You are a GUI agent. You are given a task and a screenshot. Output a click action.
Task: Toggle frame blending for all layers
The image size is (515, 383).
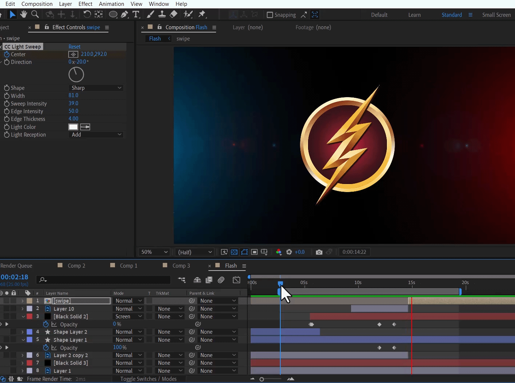209,280
